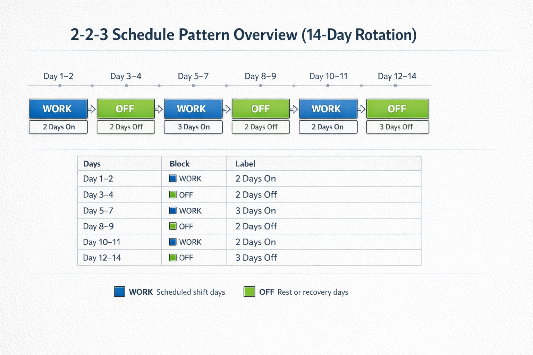Click the green OFF legend swatch
This screenshot has height=355, width=533.
pos(249,292)
